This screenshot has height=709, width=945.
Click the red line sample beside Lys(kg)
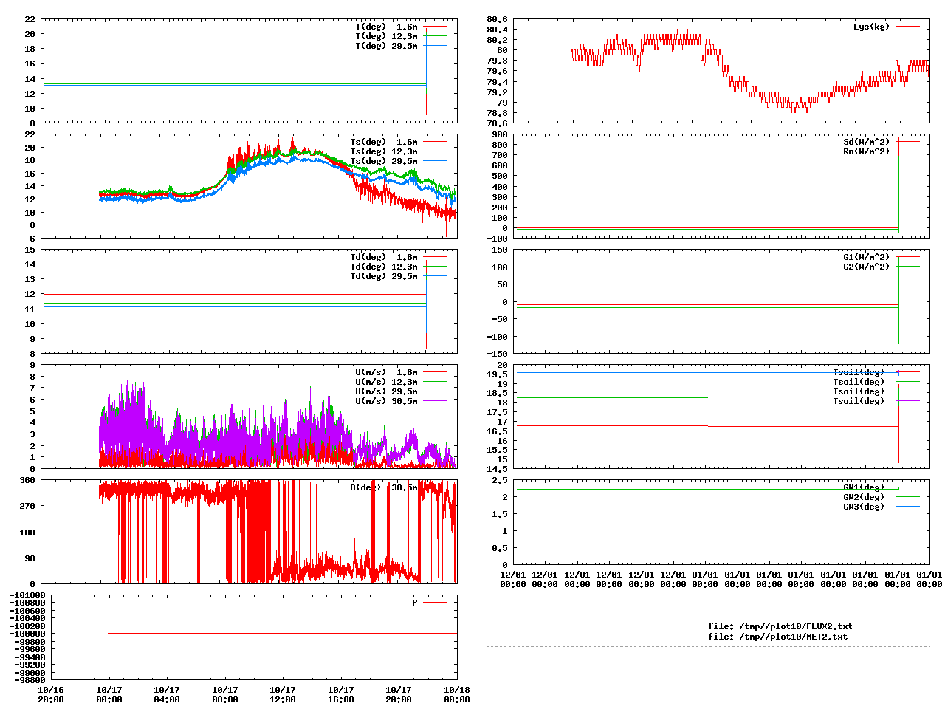coord(908,27)
